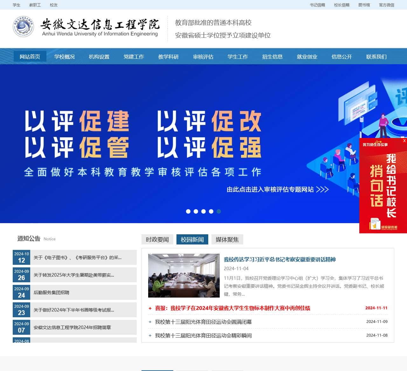
Task: Open the 审核评估 menu
Action: coord(203,57)
